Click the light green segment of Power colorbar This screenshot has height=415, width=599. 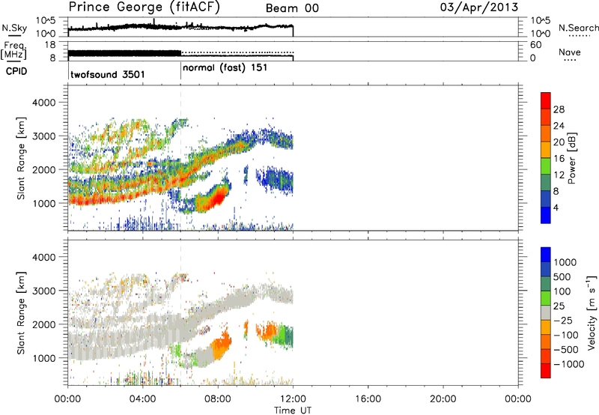click(546, 166)
